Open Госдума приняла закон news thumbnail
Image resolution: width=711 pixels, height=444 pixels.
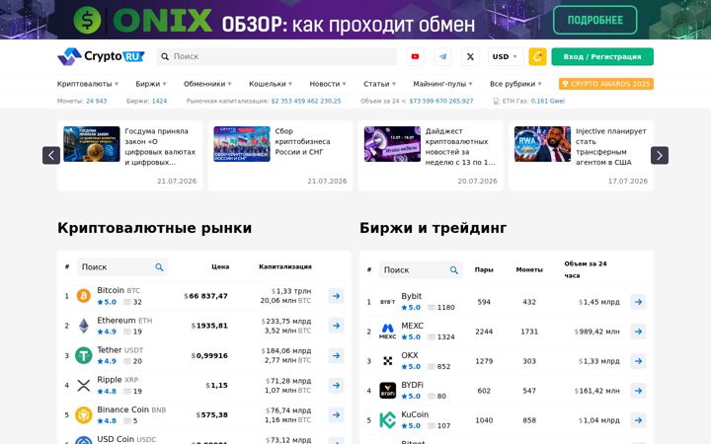tap(92, 144)
